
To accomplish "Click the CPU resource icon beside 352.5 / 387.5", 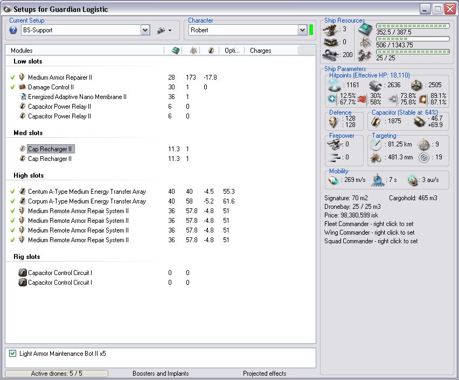I will 365,30.
